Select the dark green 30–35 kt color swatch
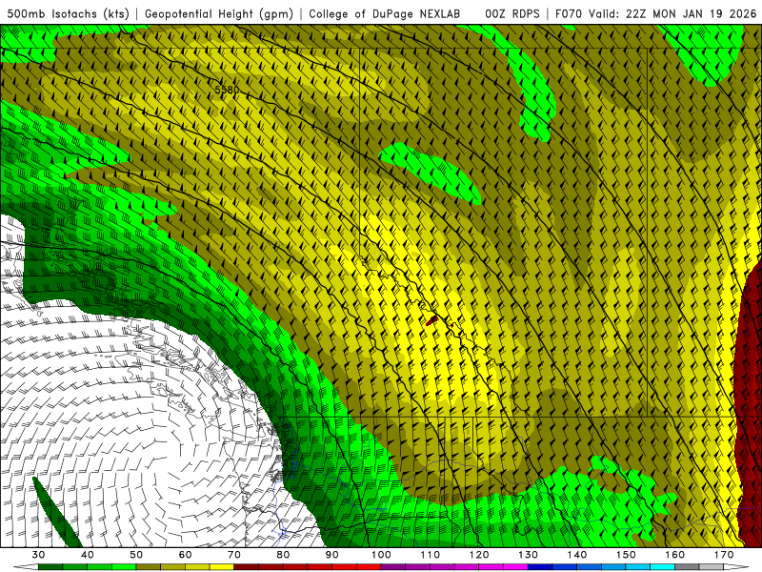 click(x=50, y=567)
